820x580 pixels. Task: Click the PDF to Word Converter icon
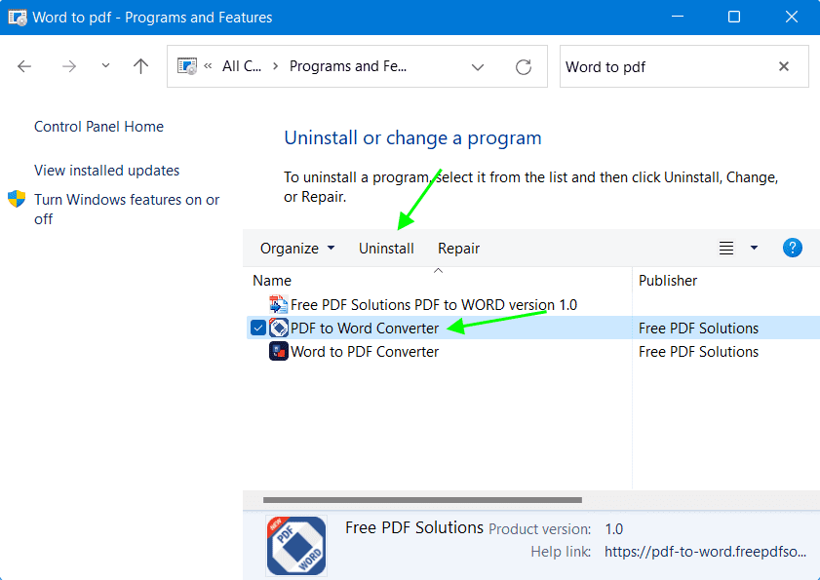pyautogui.click(x=279, y=328)
